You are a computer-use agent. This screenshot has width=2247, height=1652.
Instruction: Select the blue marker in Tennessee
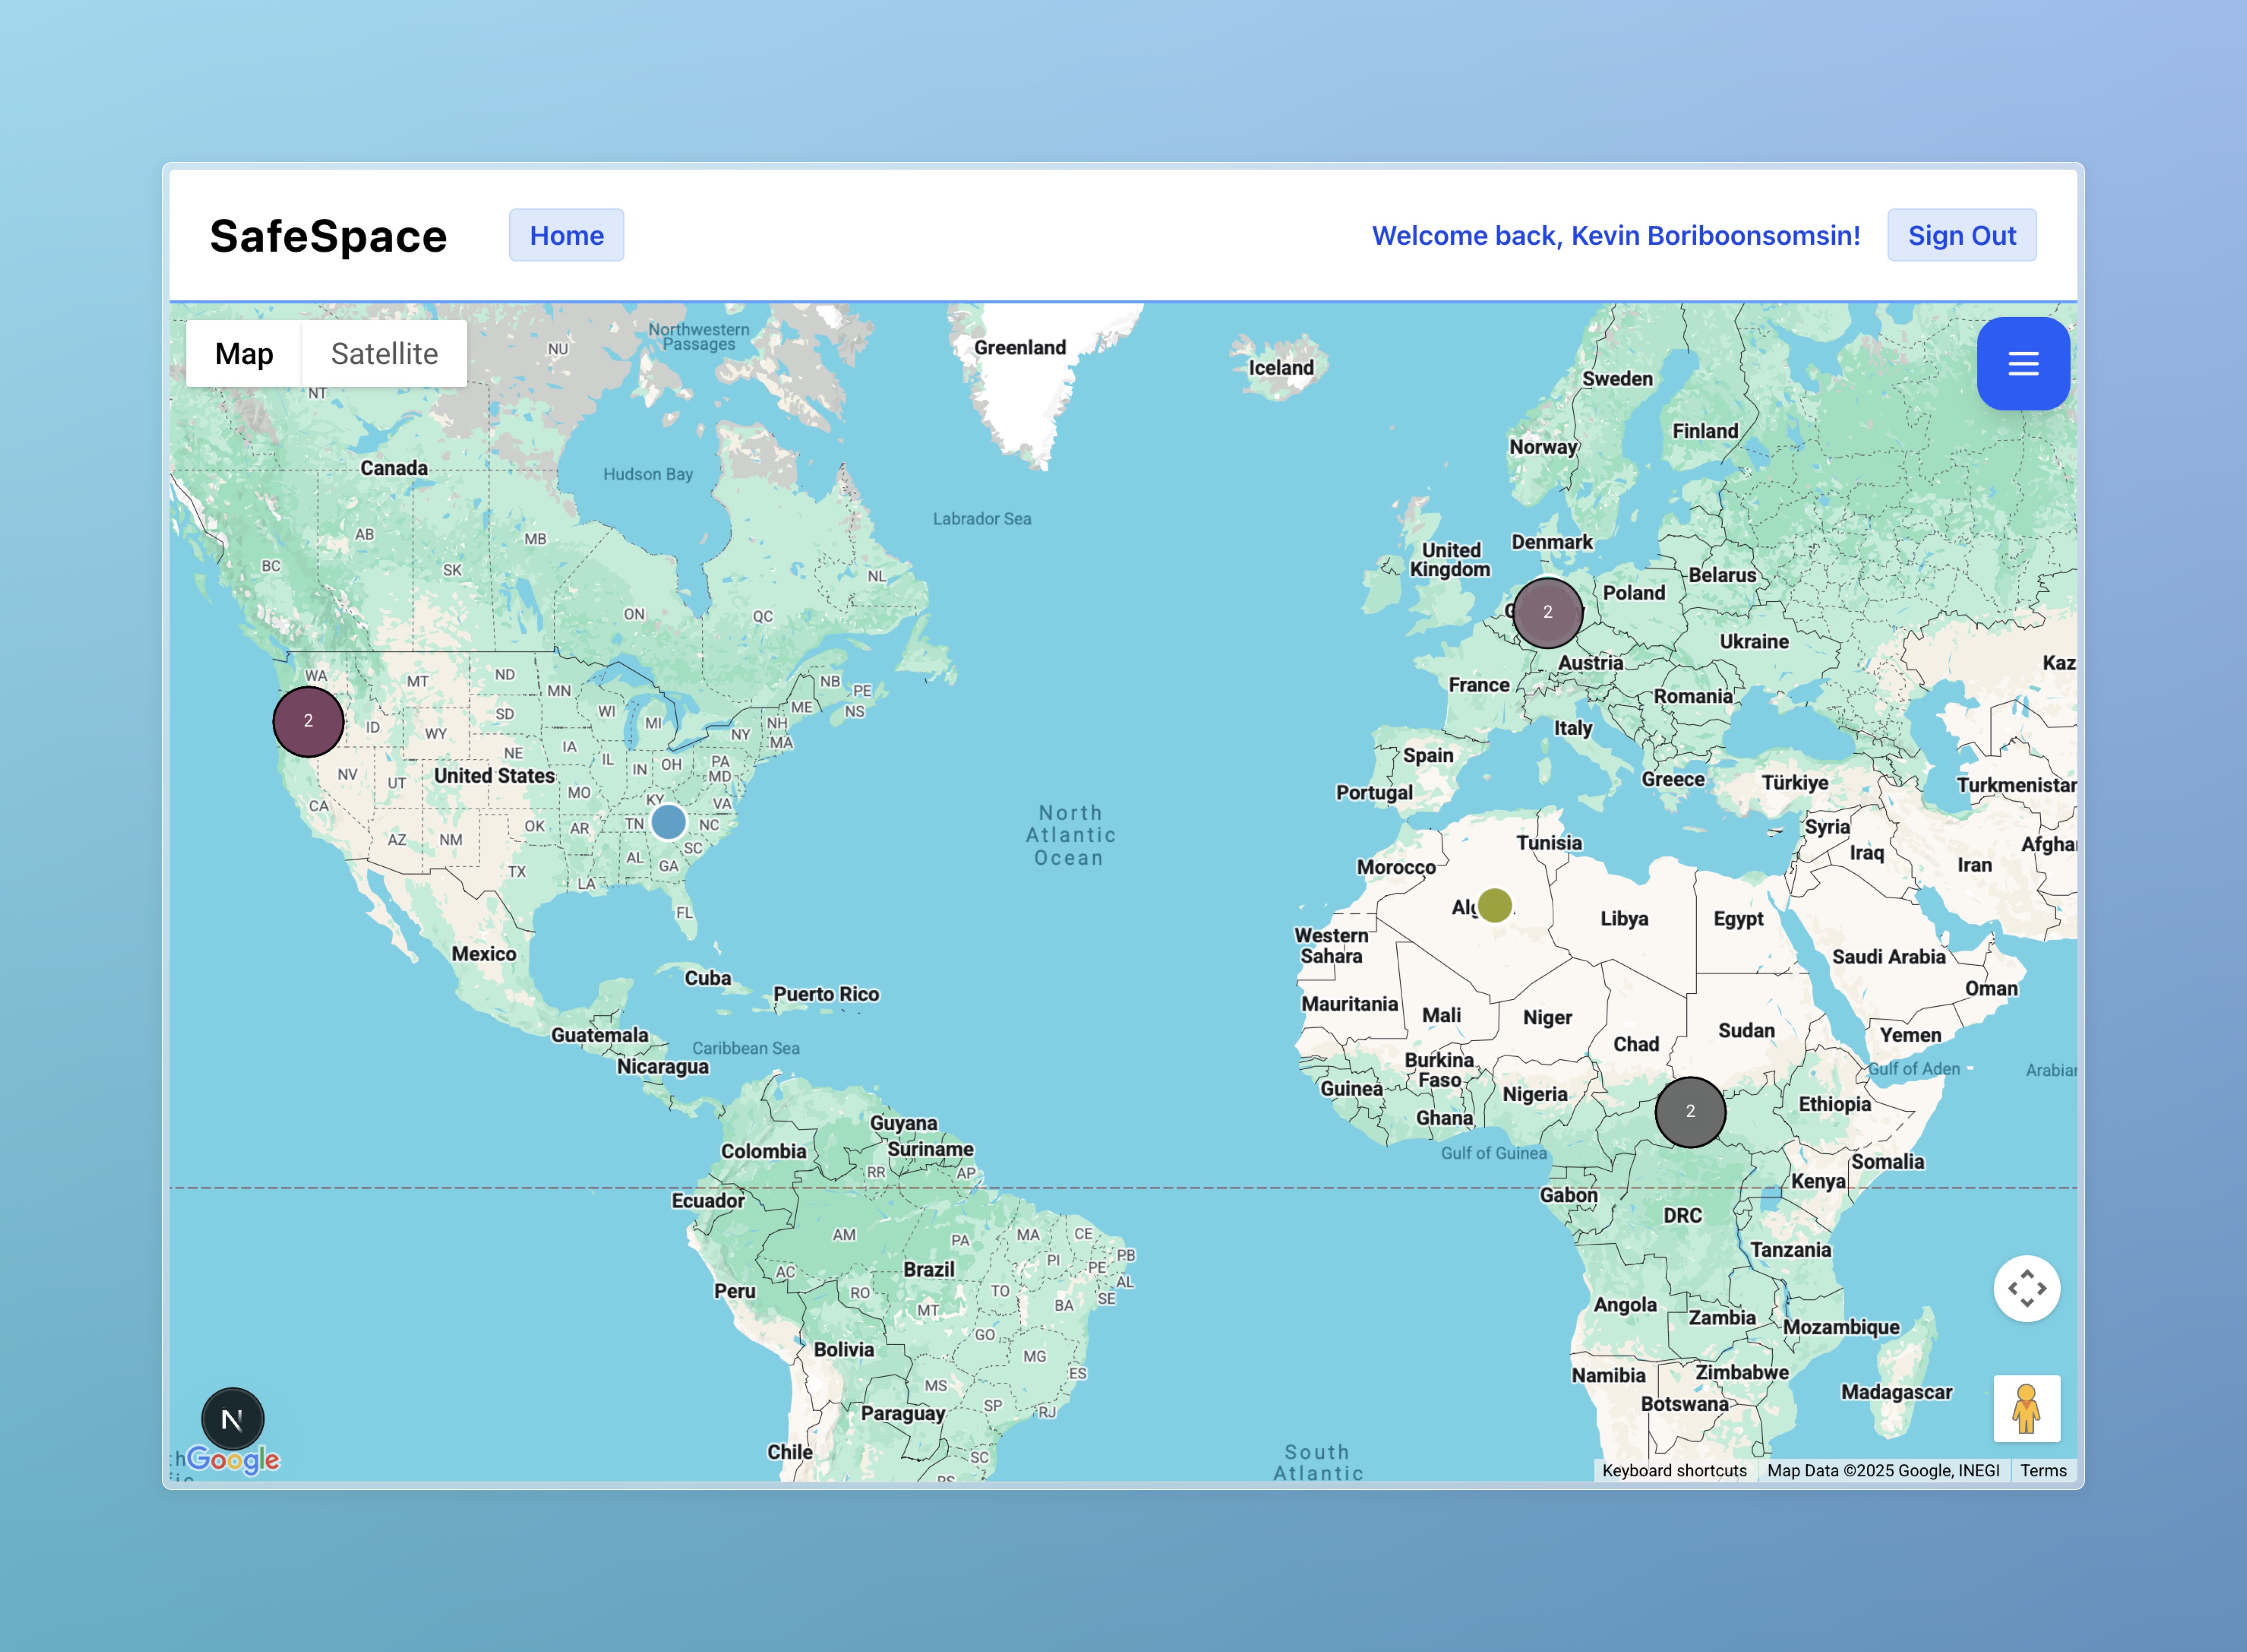[668, 822]
